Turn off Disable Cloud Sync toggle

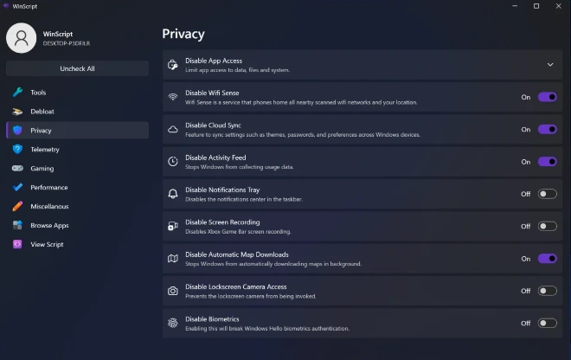(x=547, y=130)
